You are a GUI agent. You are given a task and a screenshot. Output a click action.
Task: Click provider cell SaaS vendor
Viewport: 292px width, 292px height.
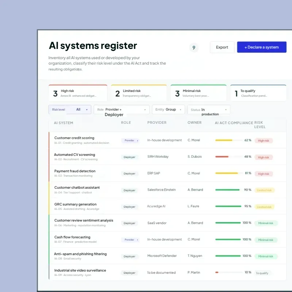pyautogui.click(x=157, y=223)
